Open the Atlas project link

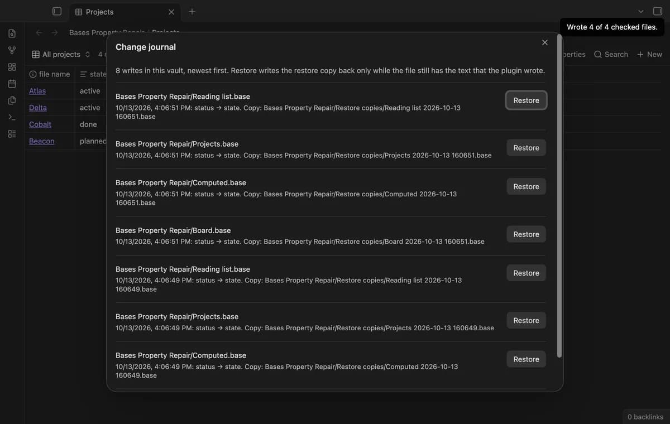(37, 91)
